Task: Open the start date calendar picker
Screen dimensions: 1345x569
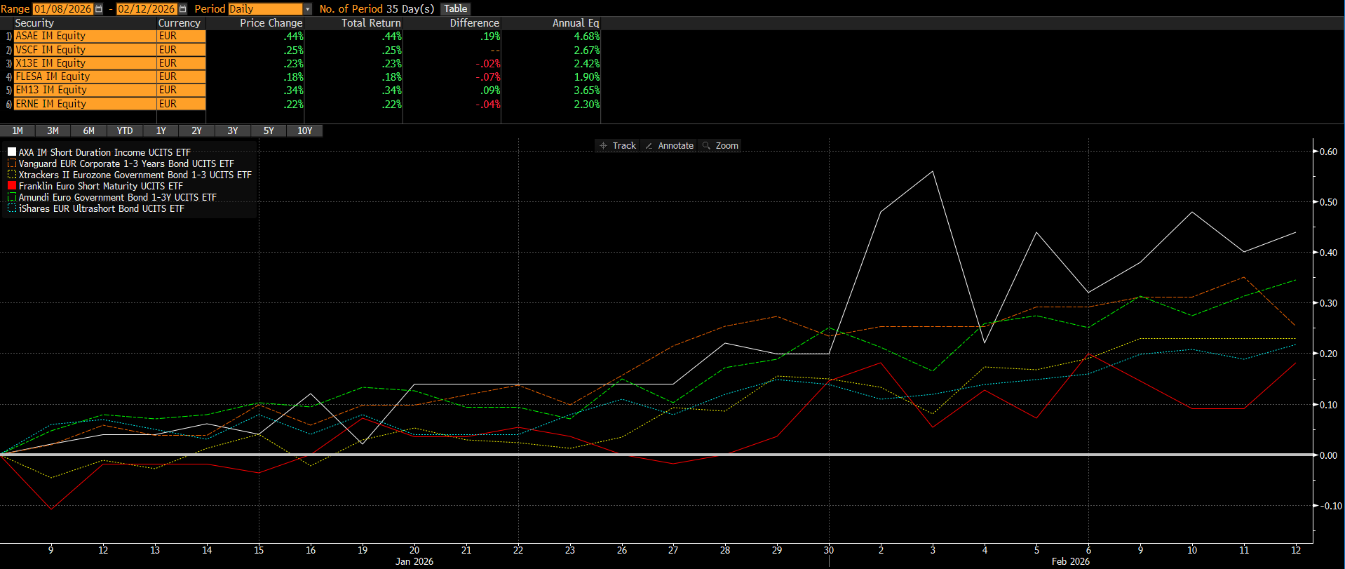Action: pyautogui.click(x=99, y=9)
